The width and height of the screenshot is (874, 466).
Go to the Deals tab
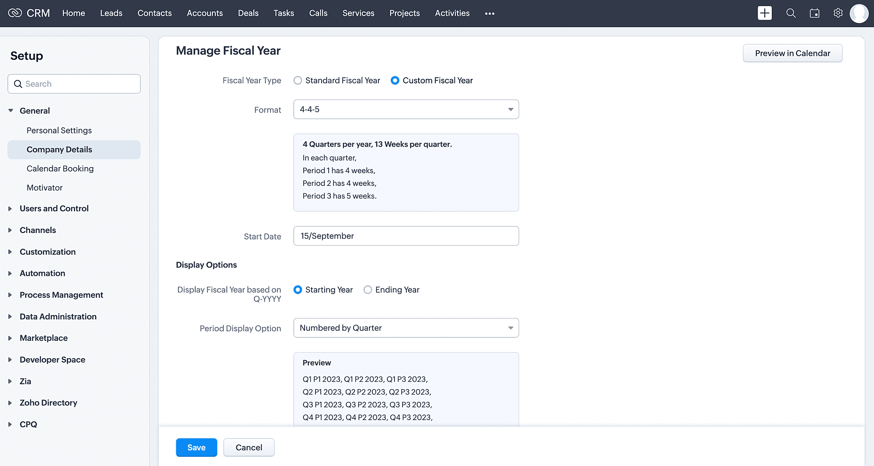pyautogui.click(x=248, y=13)
